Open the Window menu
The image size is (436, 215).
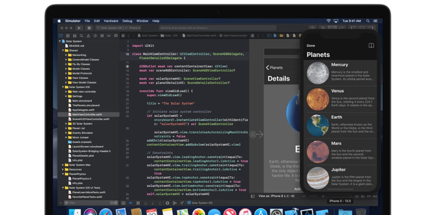point(142,21)
